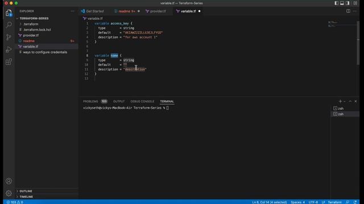Open the OUTPUT panel tab
364x204 pixels.
point(119,101)
